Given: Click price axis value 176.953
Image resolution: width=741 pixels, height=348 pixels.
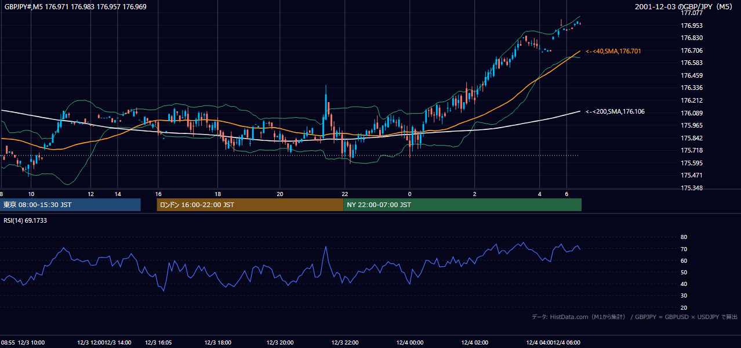Looking at the screenshot, I should [692, 26].
